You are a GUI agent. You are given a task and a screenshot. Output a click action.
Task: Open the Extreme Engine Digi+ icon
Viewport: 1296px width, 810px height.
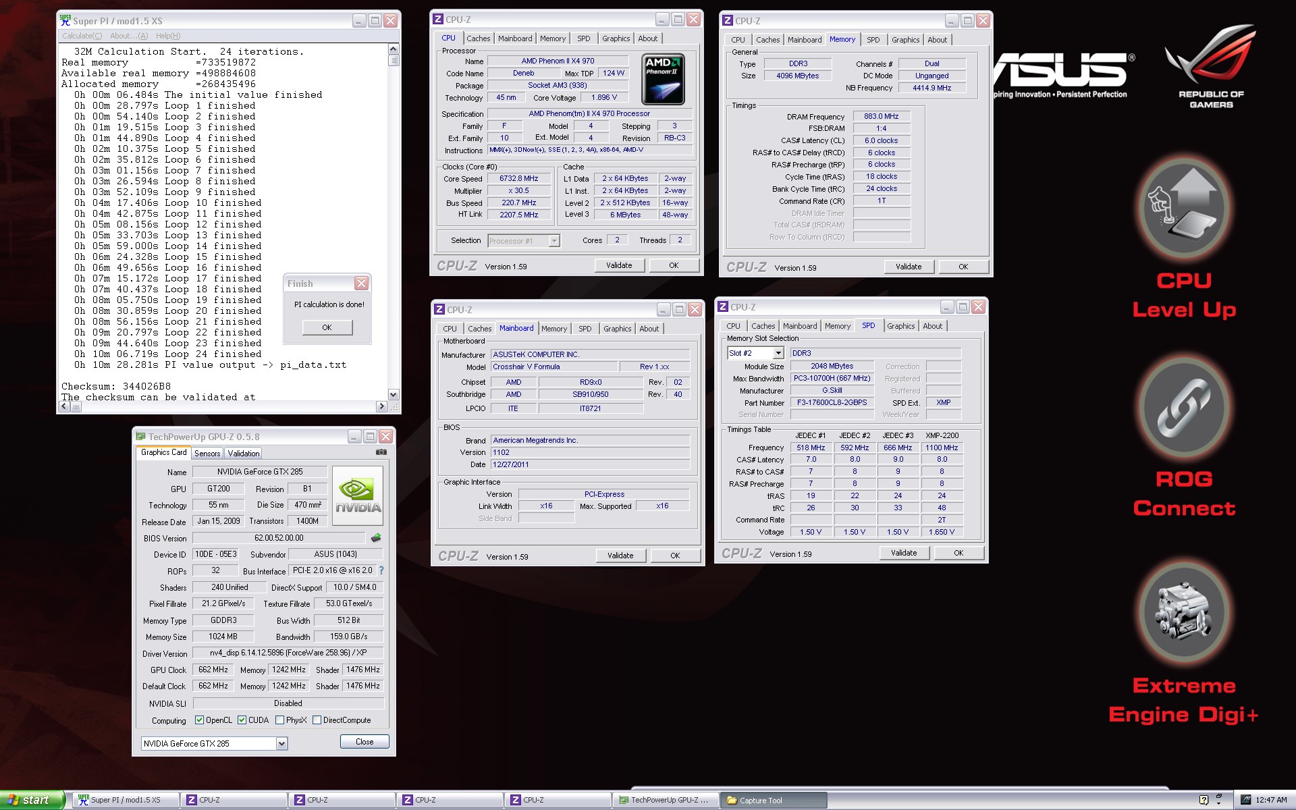point(1185,613)
